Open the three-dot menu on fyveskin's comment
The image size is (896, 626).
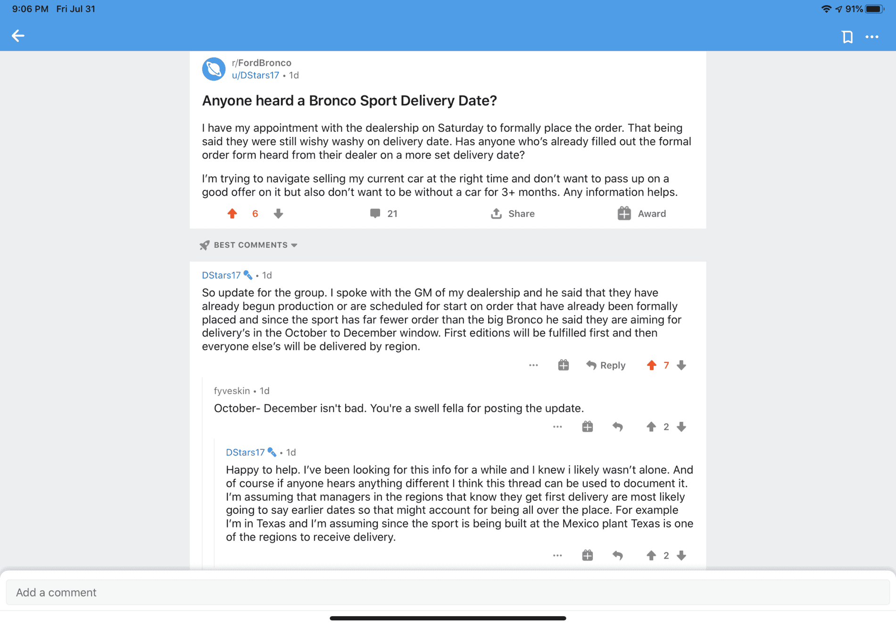557,427
